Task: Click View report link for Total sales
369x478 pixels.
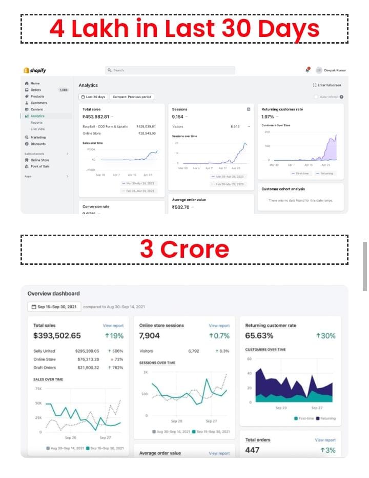Action: [113, 326]
